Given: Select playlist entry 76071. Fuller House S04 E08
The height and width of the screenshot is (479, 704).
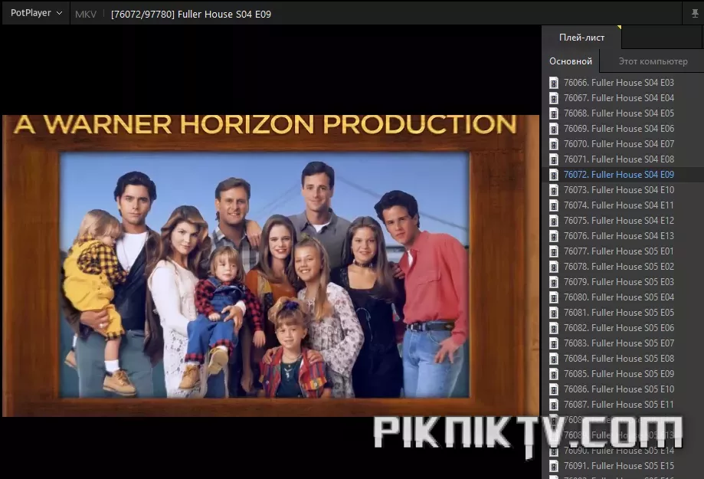Looking at the screenshot, I should [x=623, y=159].
